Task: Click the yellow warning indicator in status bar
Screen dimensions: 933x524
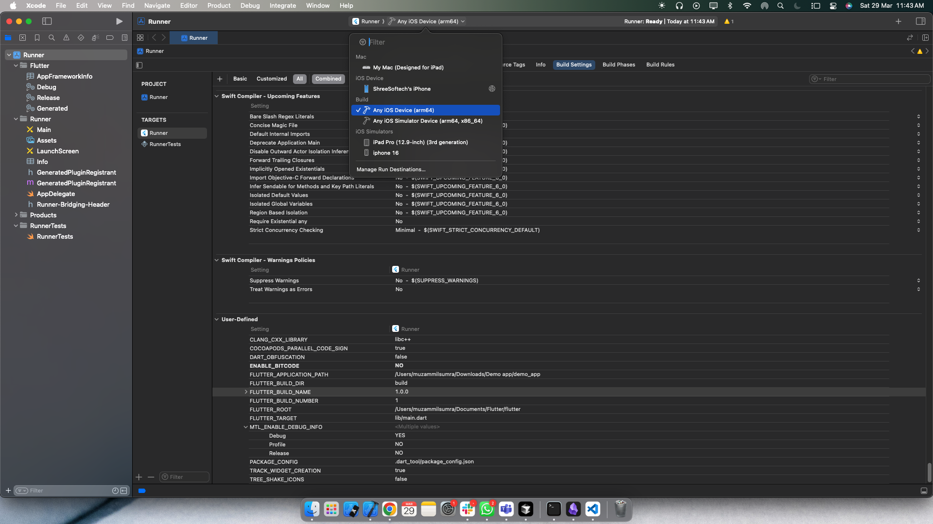Action: [x=728, y=21]
